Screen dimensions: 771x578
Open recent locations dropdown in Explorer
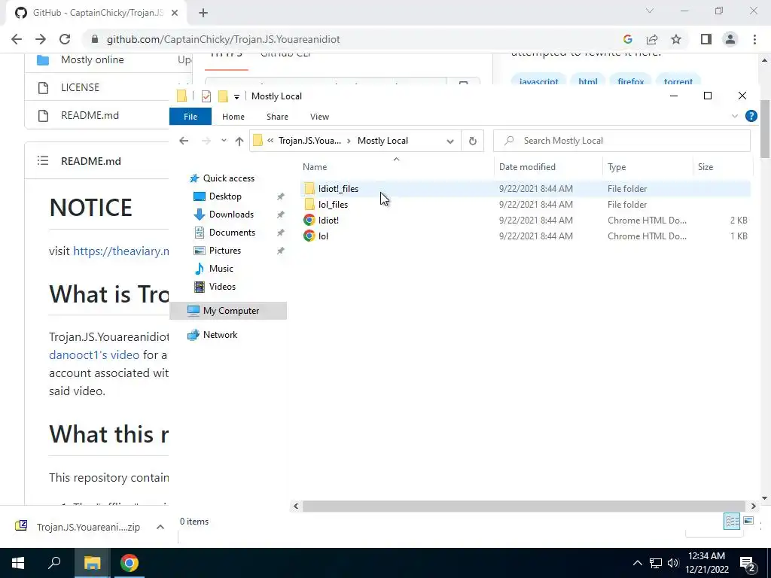(224, 141)
